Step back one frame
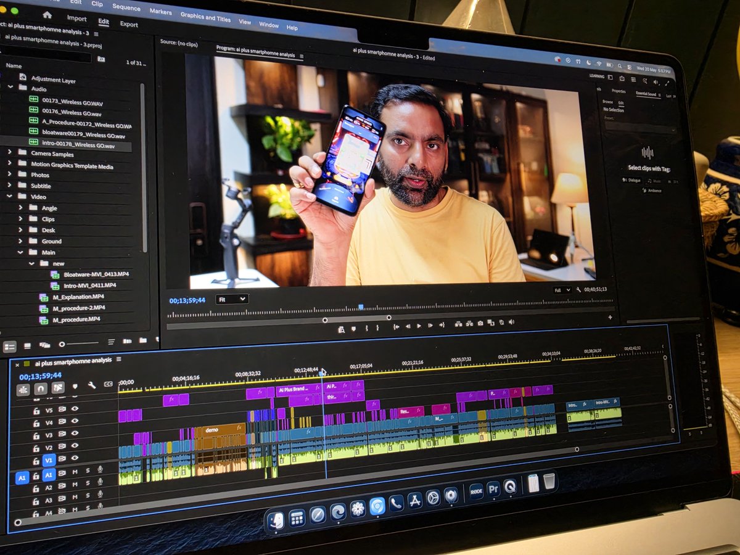Image resolution: width=740 pixels, height=555 pixels. point(408,326)
